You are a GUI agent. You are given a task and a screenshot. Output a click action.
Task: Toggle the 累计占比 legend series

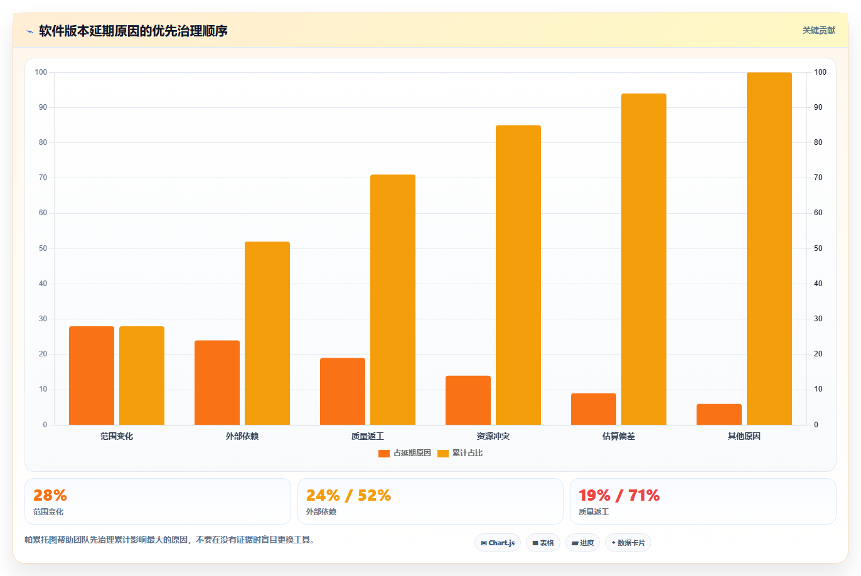tap(460, 453)
